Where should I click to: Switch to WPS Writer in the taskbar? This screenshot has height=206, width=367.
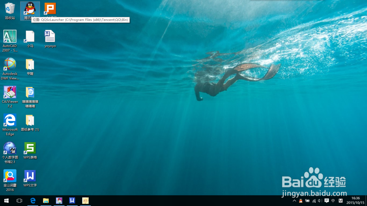coord(72,201)
